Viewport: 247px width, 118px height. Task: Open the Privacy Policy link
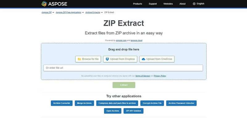(160, 76)
